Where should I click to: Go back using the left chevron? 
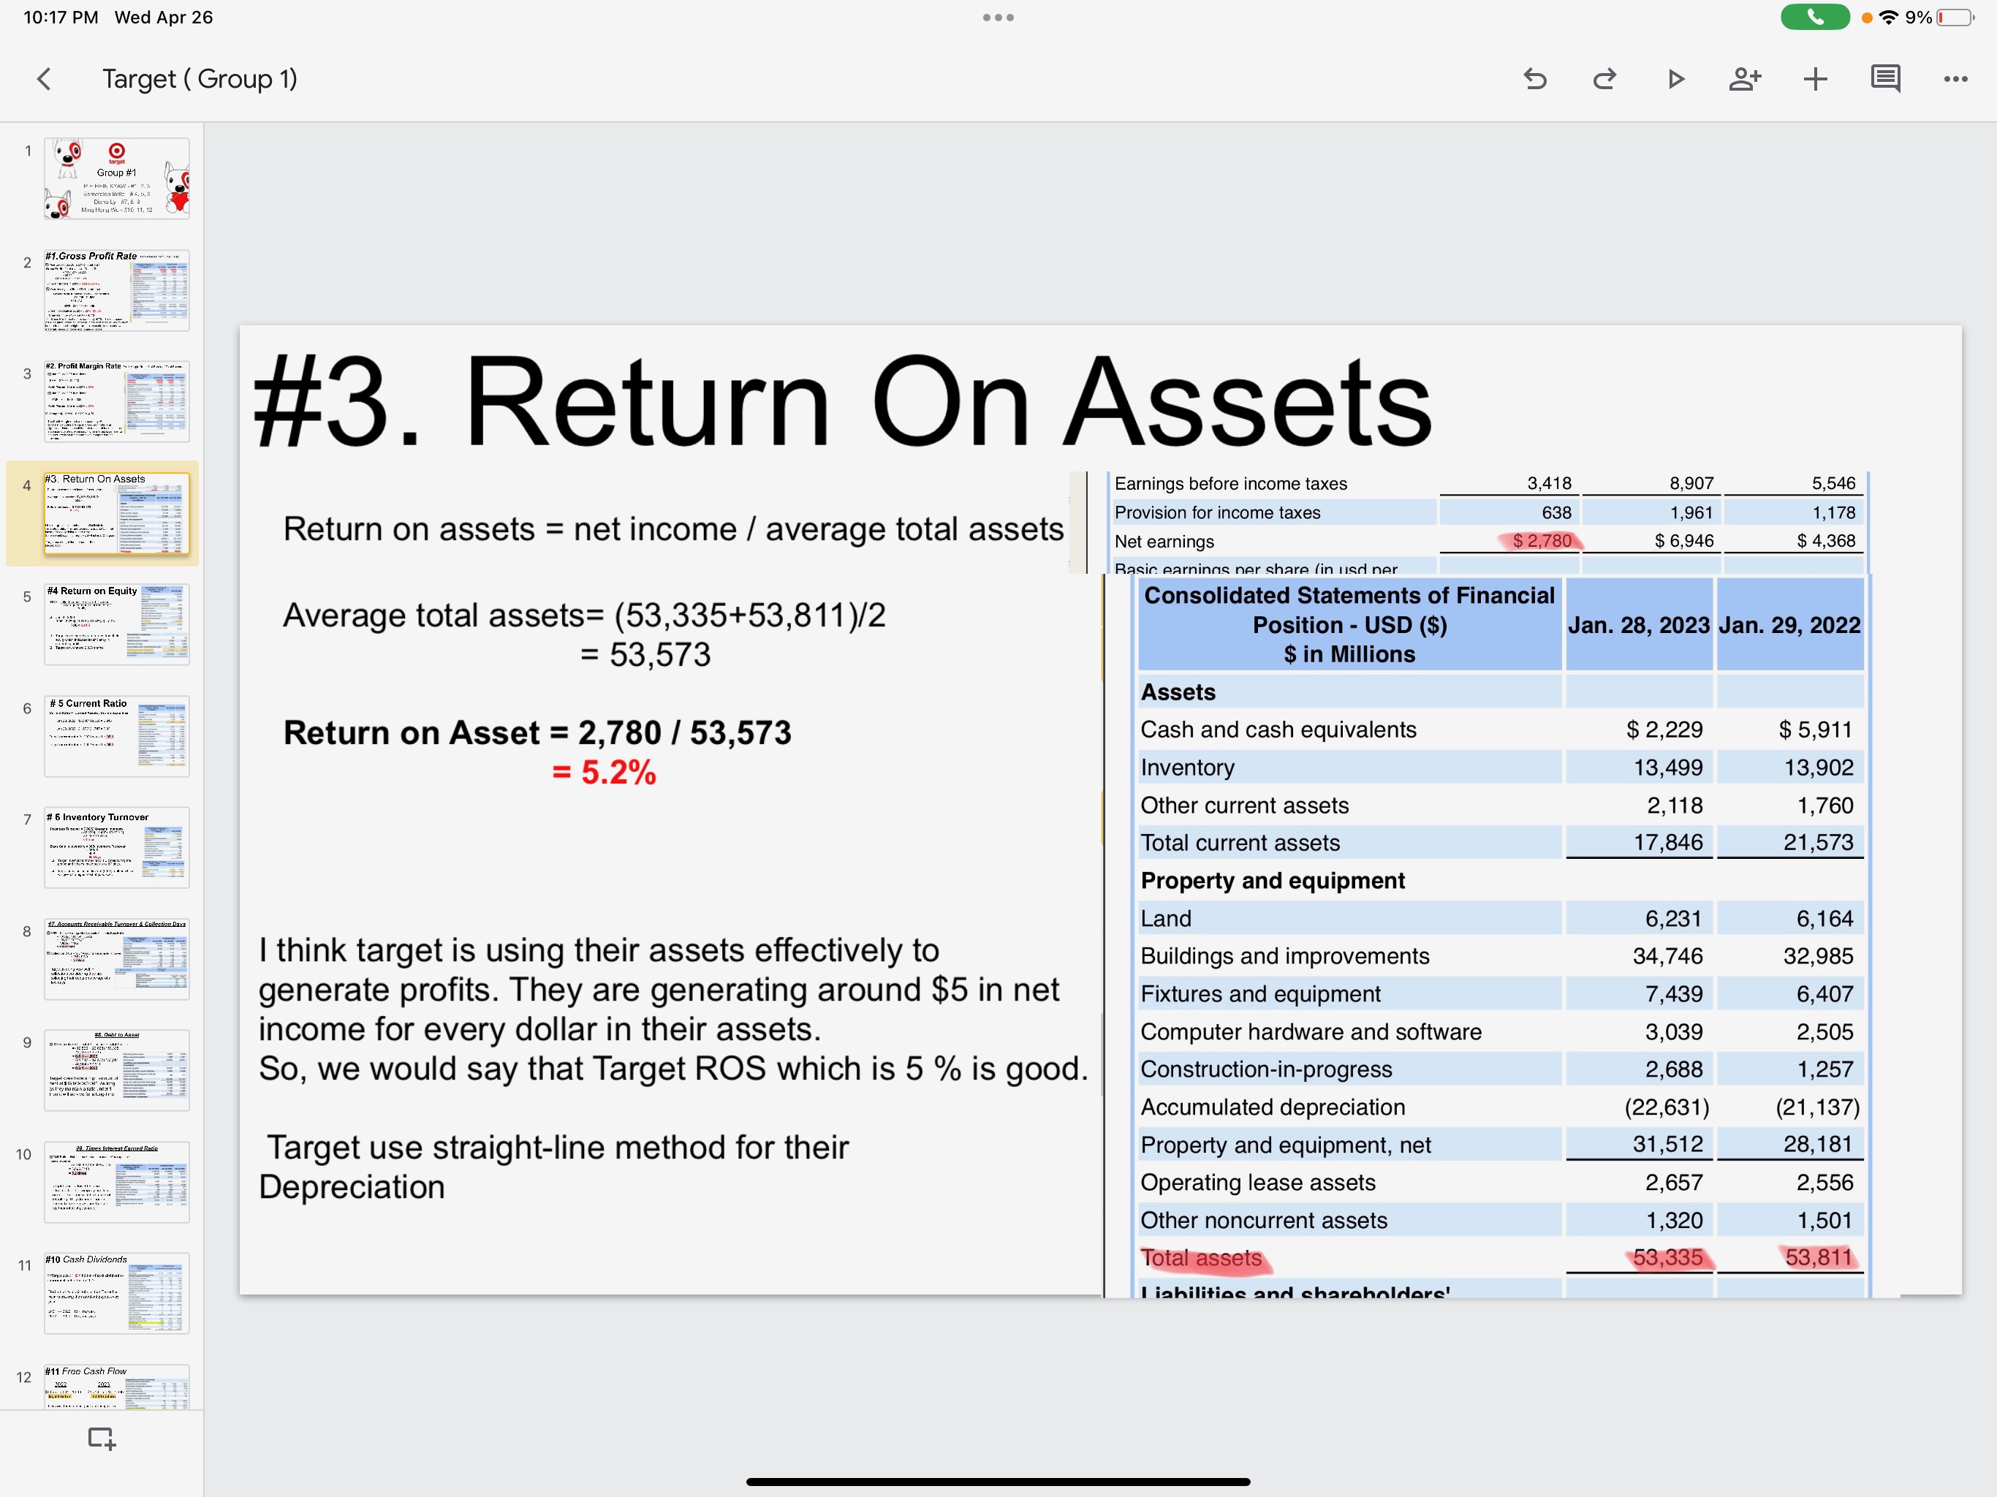(x=43, y=78)
